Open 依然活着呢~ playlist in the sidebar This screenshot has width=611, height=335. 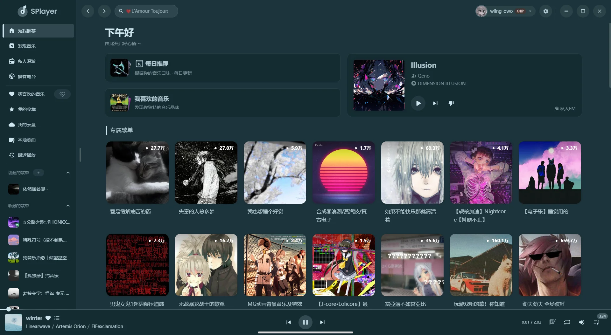(38, 189)
